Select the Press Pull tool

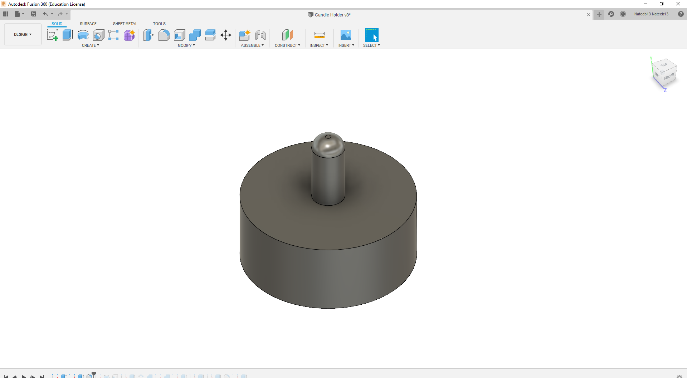point(148,35)
